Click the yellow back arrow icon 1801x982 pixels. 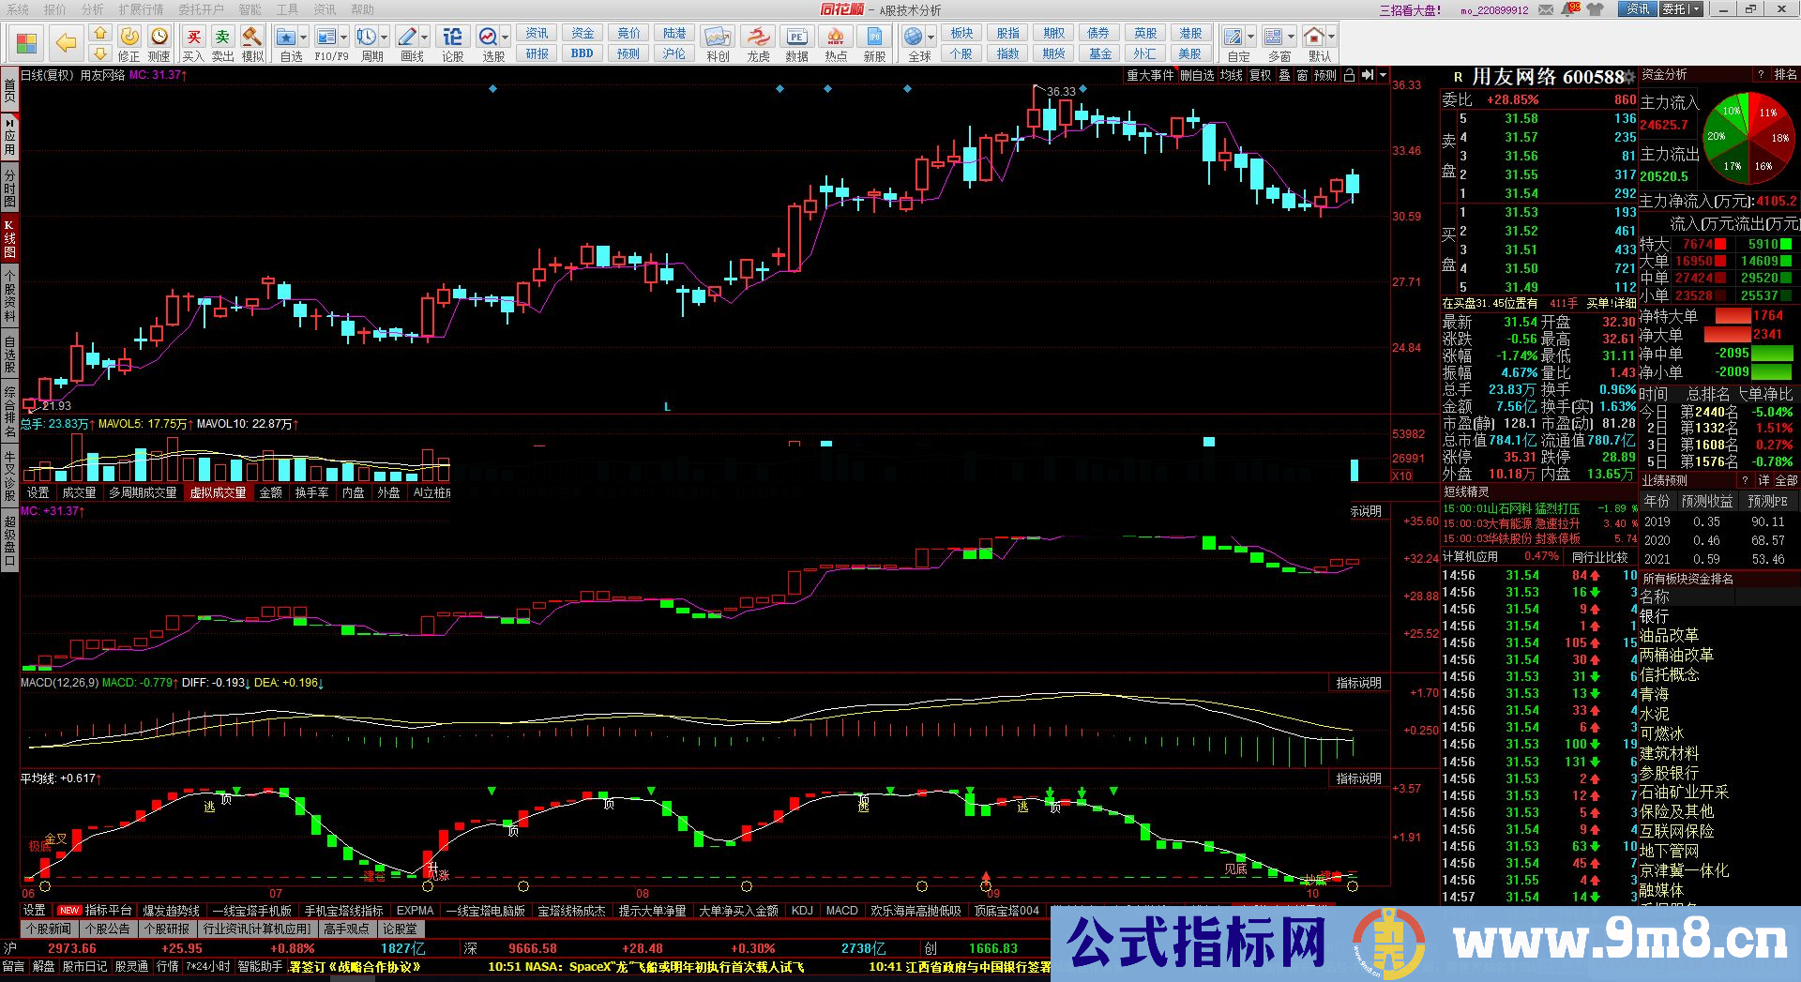click(x=66, y=42)
